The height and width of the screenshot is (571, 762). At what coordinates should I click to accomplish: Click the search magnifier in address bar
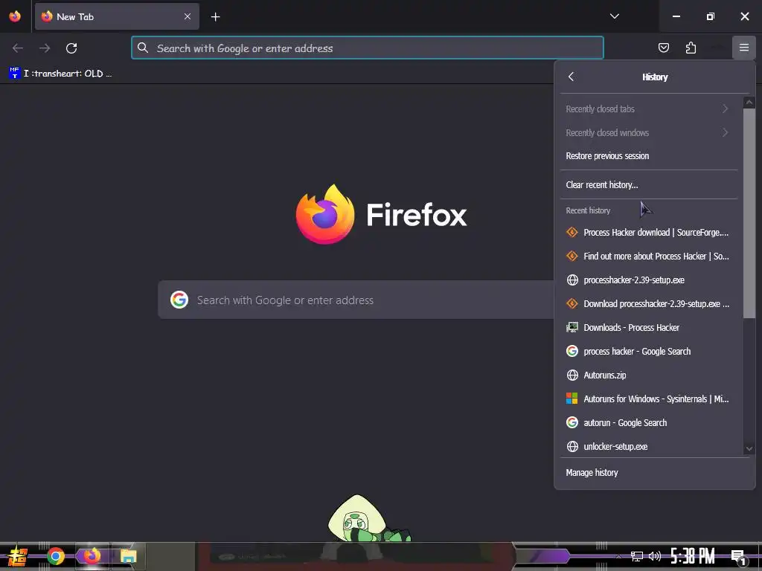pos(142,48)
